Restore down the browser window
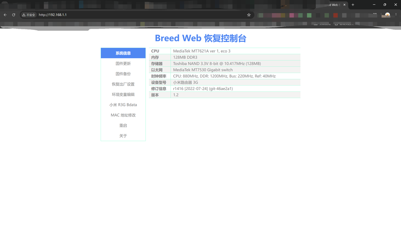Image resolution: width=401 pixels, height=241 pixels. pos(385,5)
